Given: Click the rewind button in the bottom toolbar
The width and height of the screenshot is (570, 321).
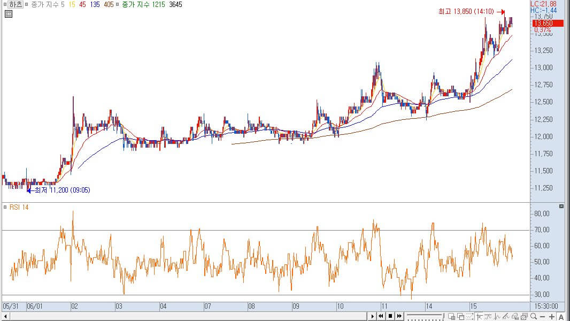Looking at the screenshot, I should [x=381, y=316].
